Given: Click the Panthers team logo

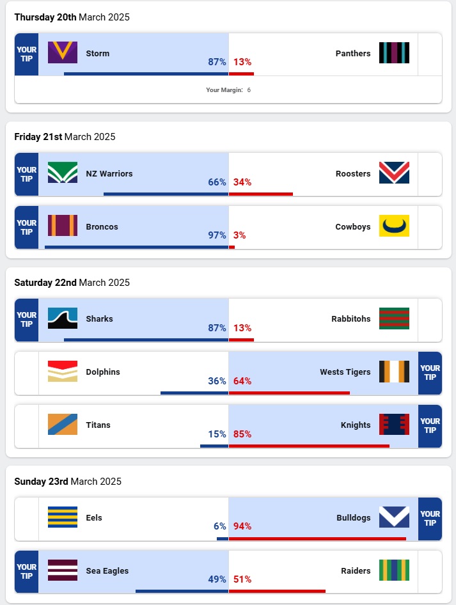Looking at the screenshot, I should pos(394,52).
